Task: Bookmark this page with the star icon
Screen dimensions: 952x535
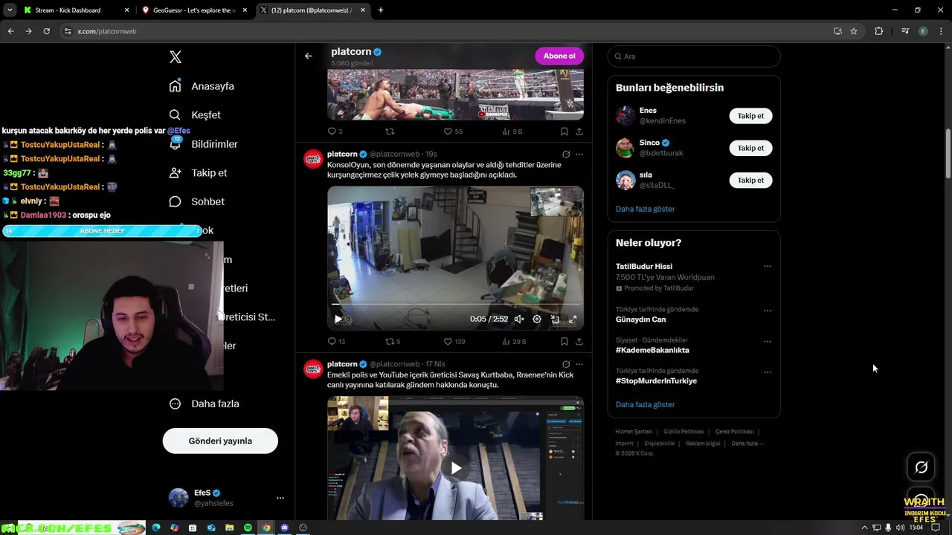Action: click(854, 31)
